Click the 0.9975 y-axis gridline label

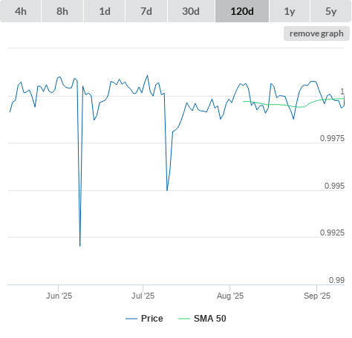pyautogui.click(x=332, y=138)
